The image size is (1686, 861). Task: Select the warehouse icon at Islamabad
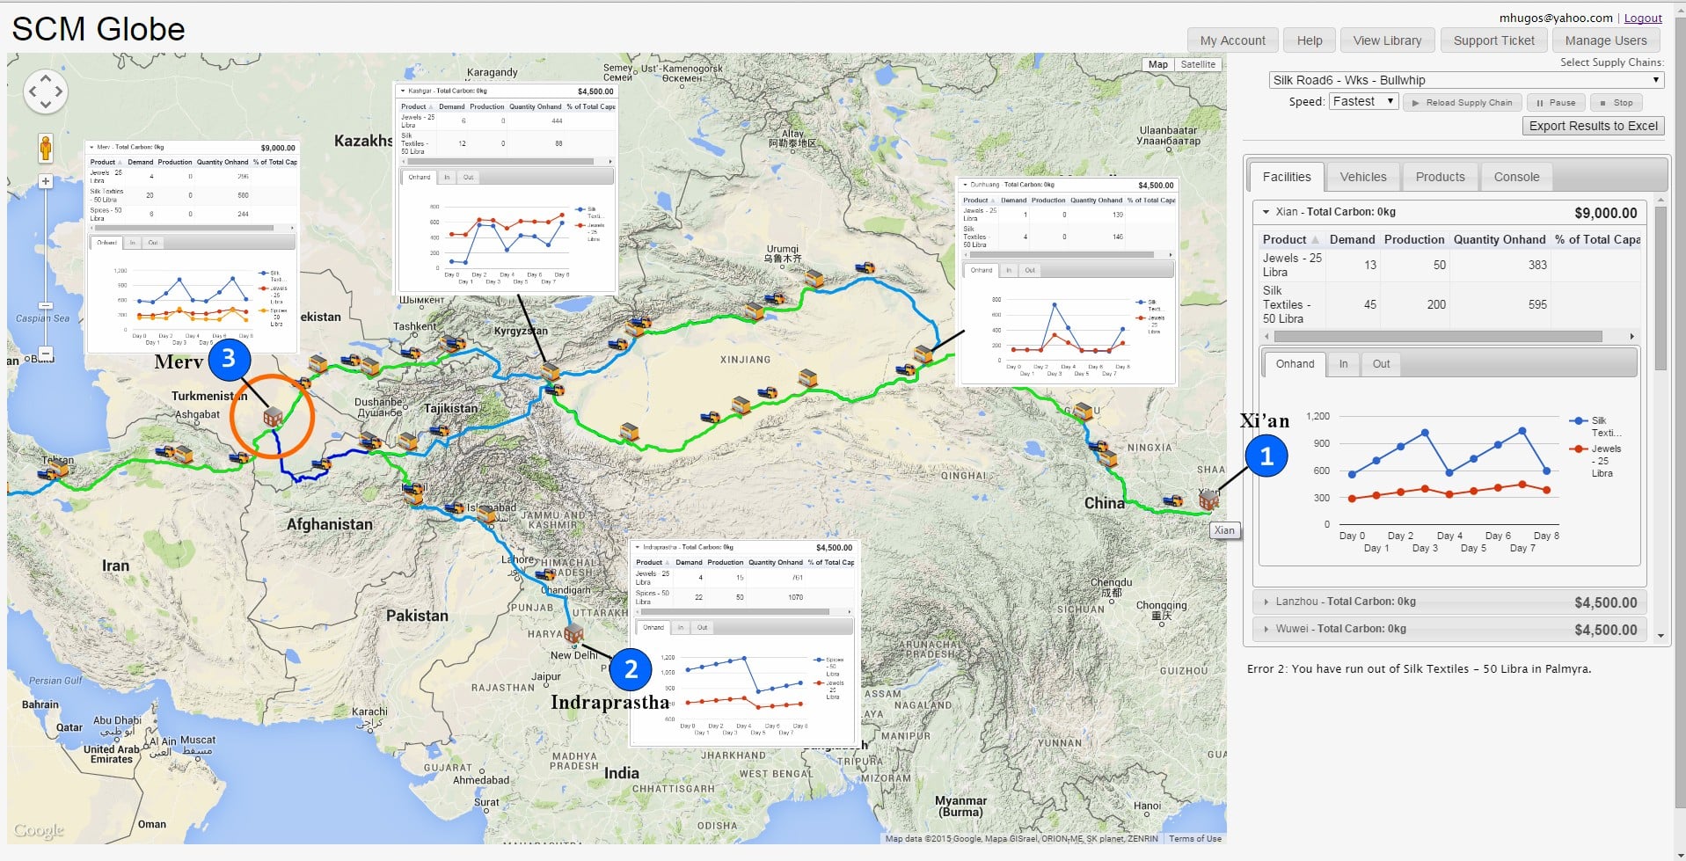click(x=485, y=515)
